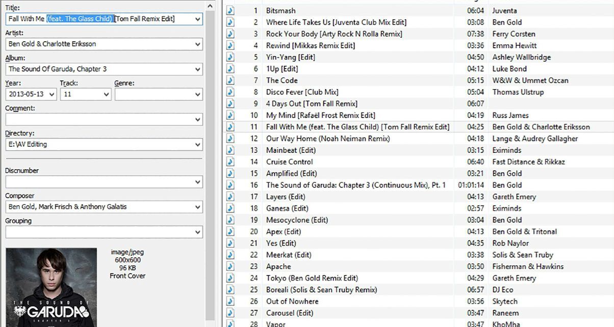This screenshot has width=614, height=327.
Task: Open the Composer field dropdown
Action: tap(198, 207)
